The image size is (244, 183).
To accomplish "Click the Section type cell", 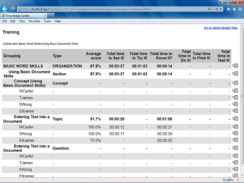I will click(59, 74).
